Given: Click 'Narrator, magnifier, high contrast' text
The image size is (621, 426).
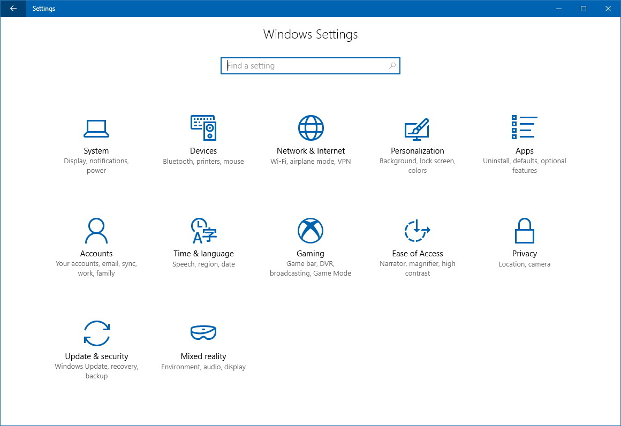Looking at the screenshot, I should [x=418, y=269].
